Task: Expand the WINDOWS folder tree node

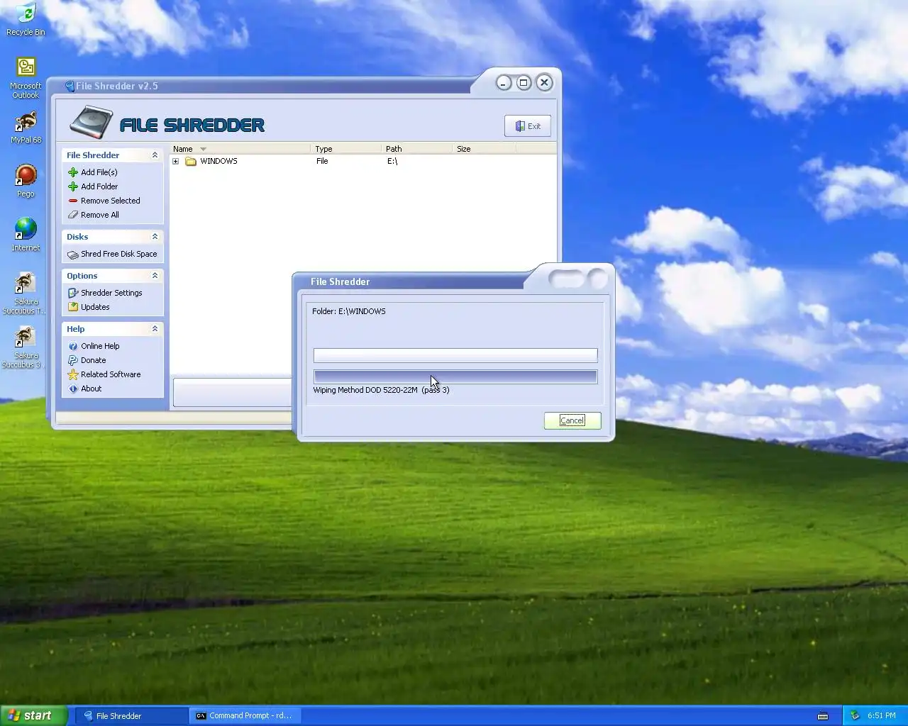Action: [176, 162]
